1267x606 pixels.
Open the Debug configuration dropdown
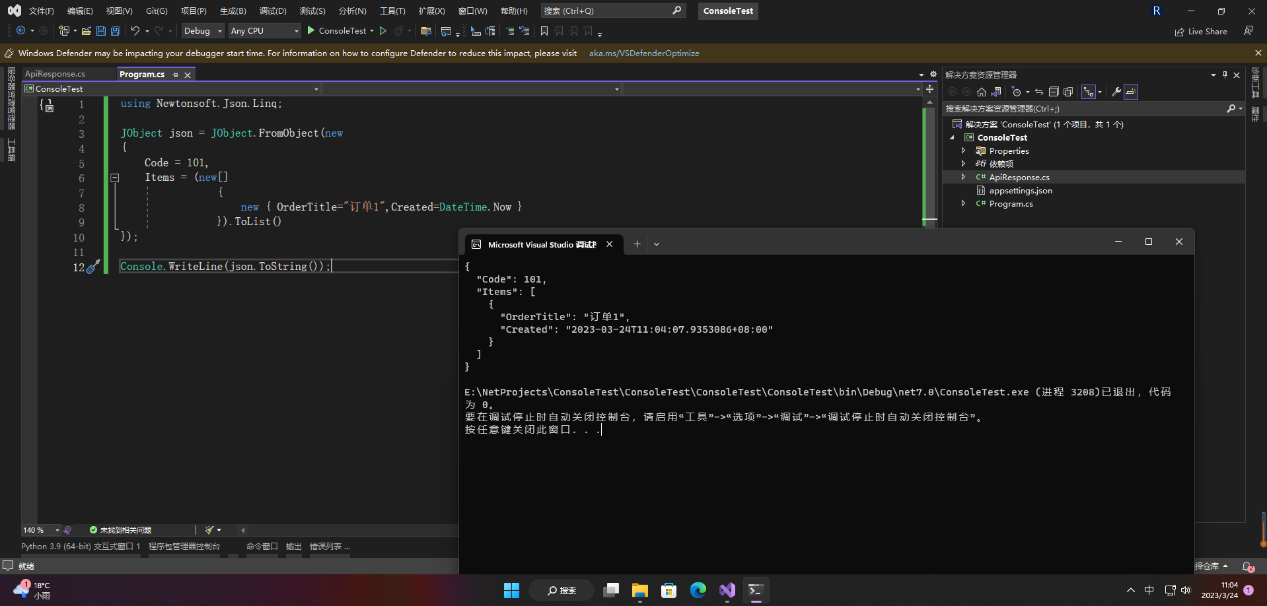(x=203, y=31)
